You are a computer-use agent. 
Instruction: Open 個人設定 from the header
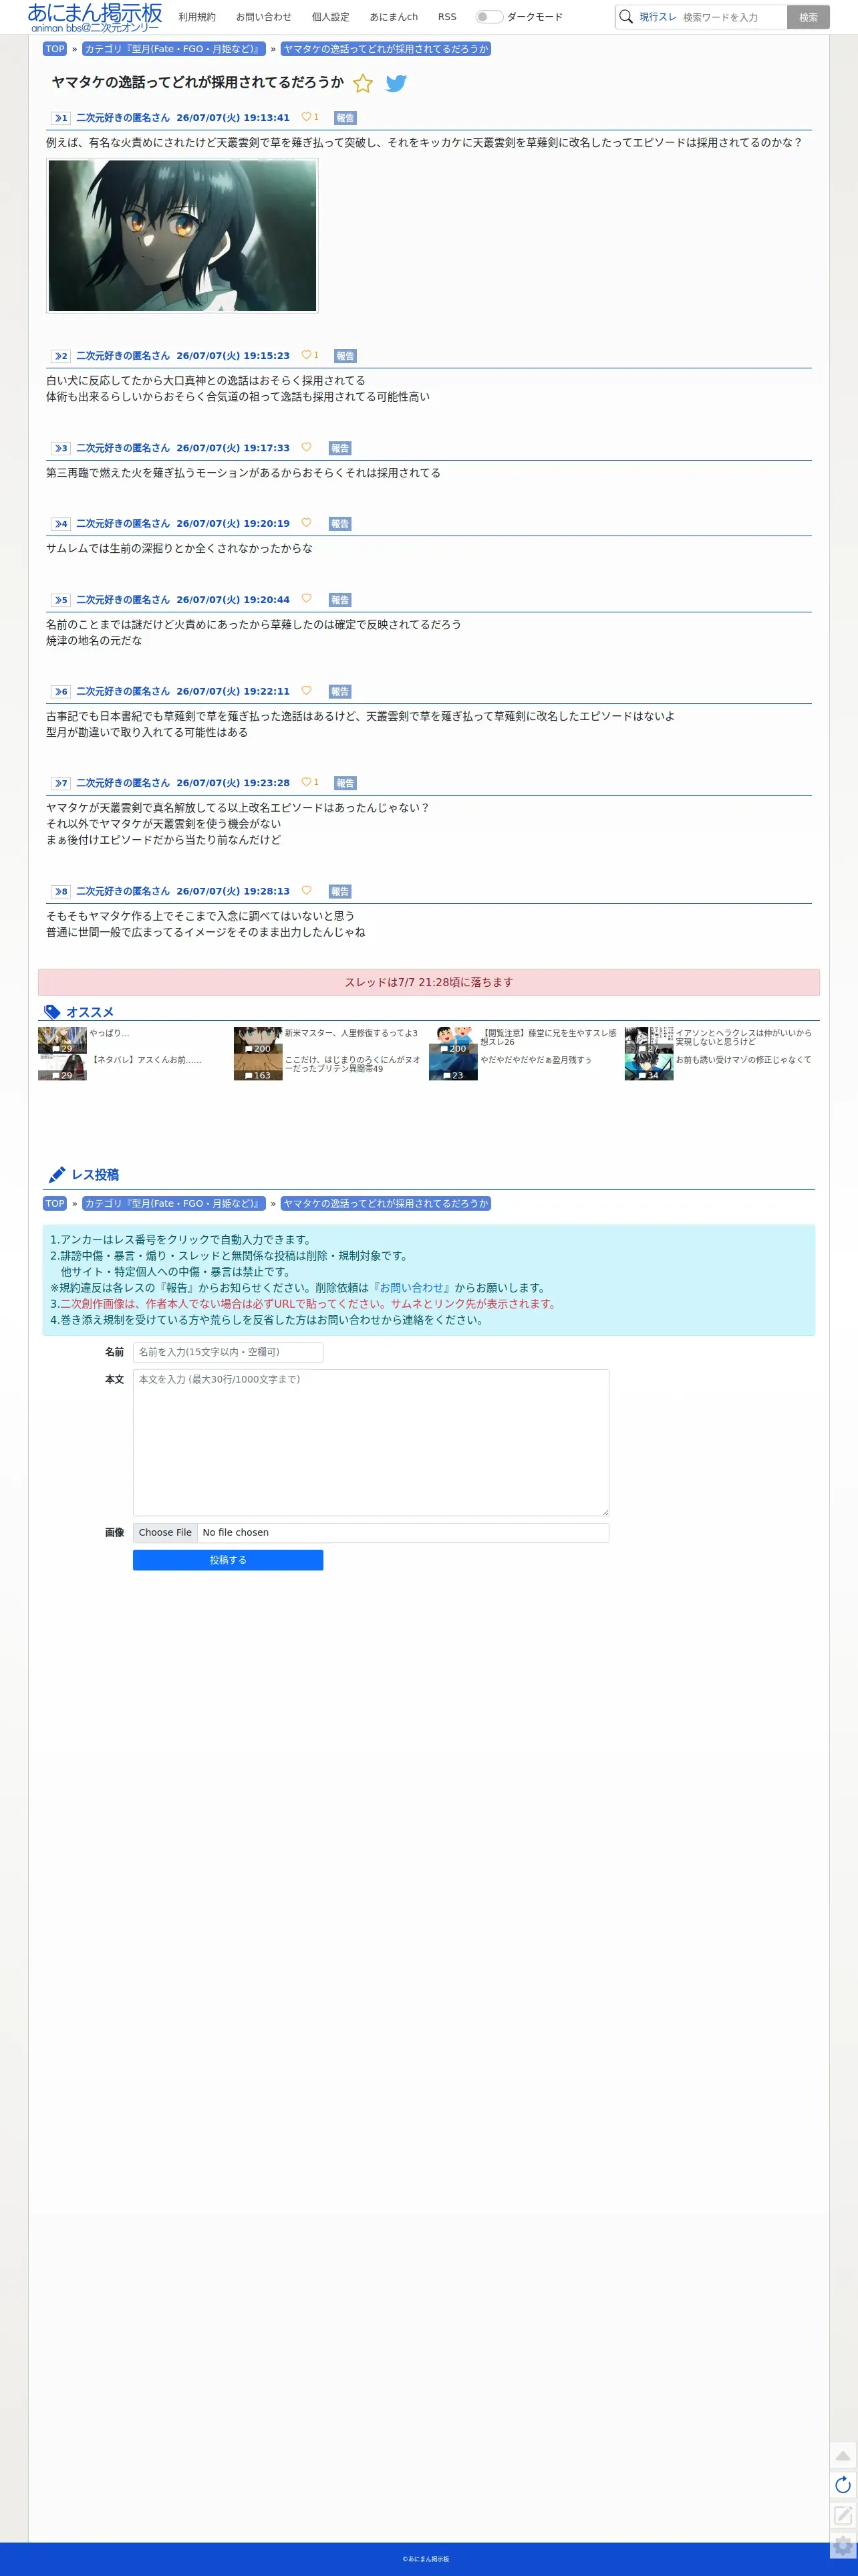coord(331,17)
